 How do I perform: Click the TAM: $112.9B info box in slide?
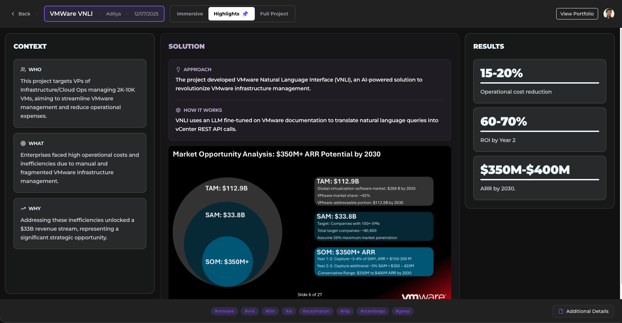click(374, 191)
